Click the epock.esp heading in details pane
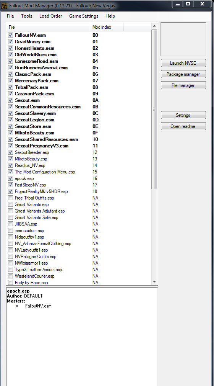214x386 pixels. click(x=18, y=291)
